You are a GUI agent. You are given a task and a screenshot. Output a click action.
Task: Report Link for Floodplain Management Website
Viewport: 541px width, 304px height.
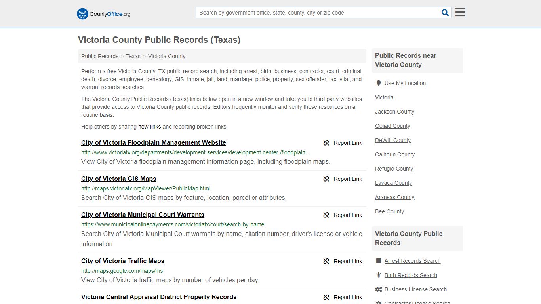point(348,143)
